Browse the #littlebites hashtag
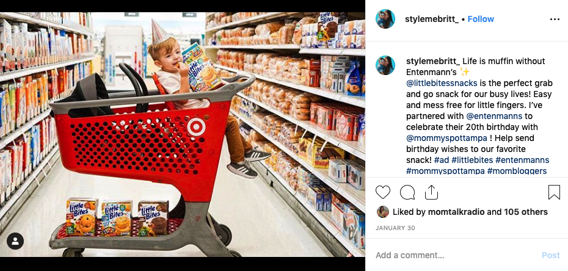568x271 pixels. (472, 160)
